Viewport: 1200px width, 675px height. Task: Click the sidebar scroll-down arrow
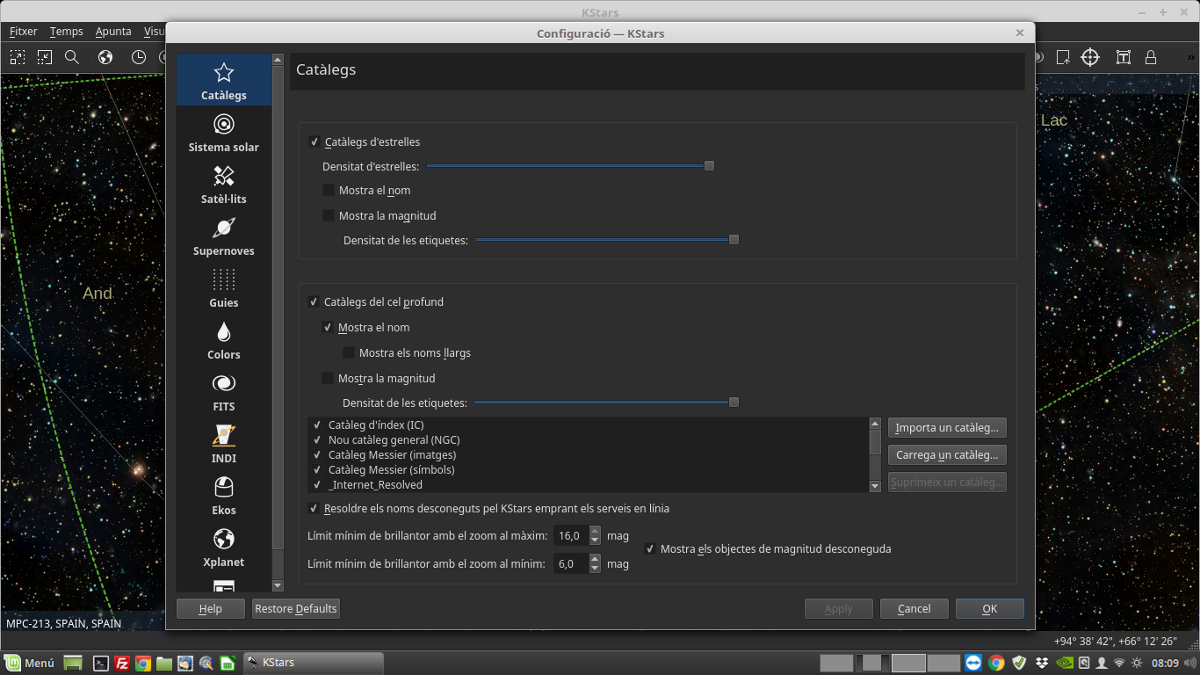pos(278,585)
